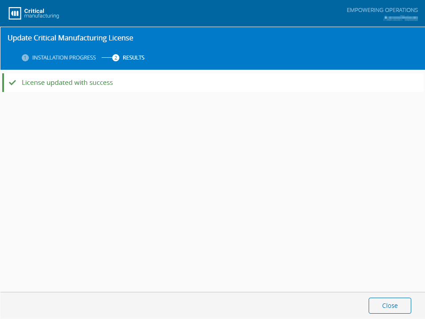Click the Close button
Viewport: 425px width, 319px height.
(x=390, y=305)
